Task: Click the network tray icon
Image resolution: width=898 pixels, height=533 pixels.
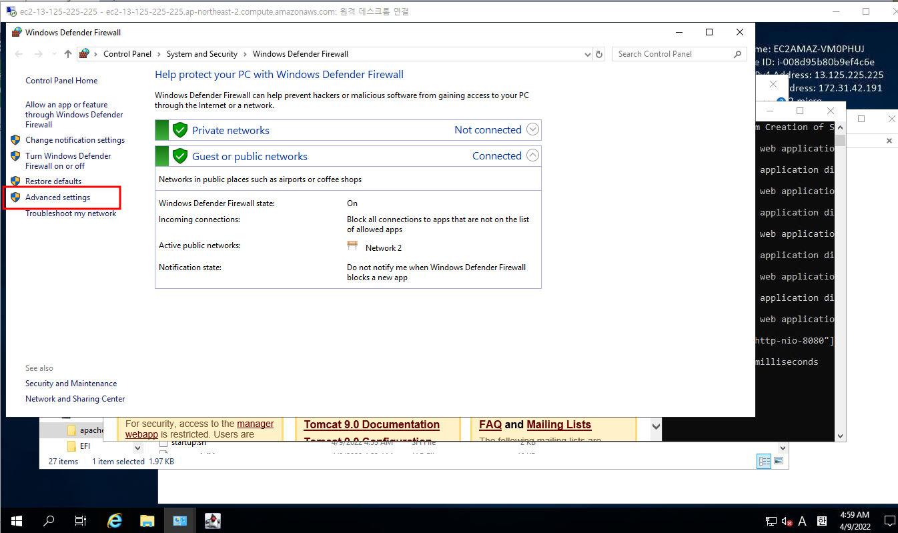Action: pos(771,521)
